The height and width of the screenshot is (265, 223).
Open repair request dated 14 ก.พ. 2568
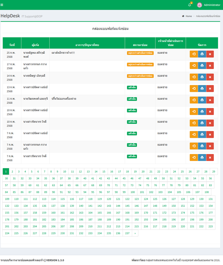pos(194,77)
